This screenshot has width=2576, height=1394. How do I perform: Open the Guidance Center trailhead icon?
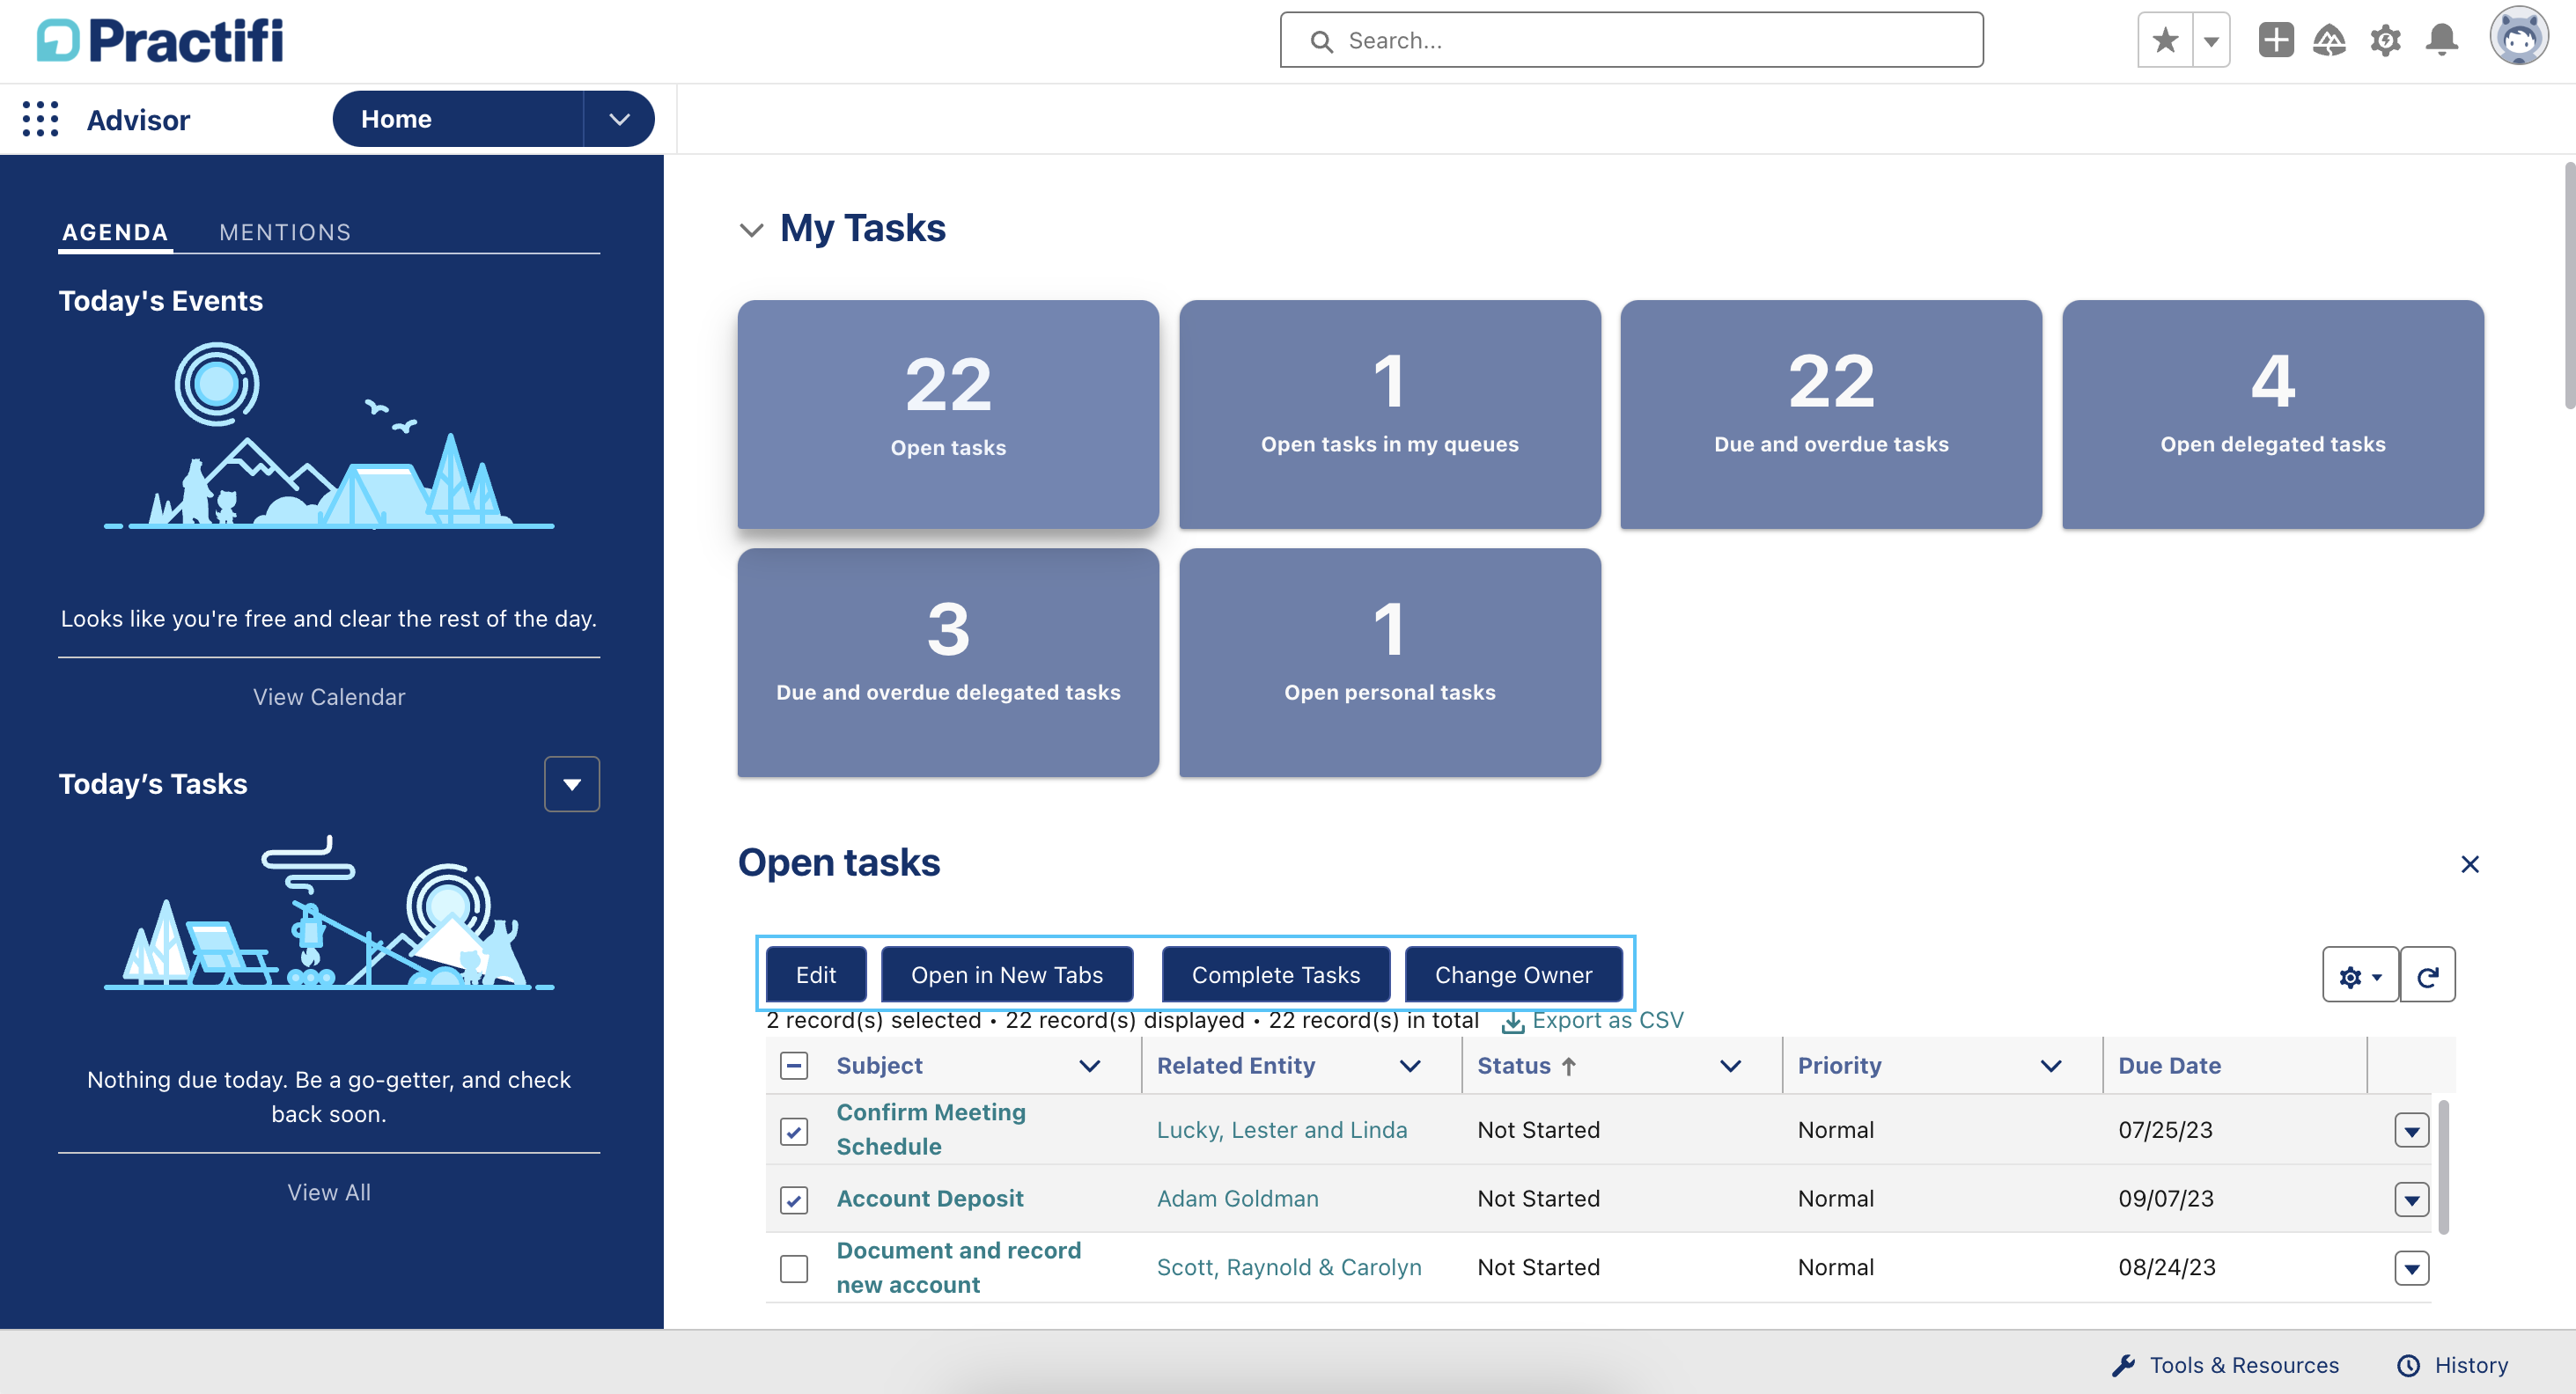2330,40
